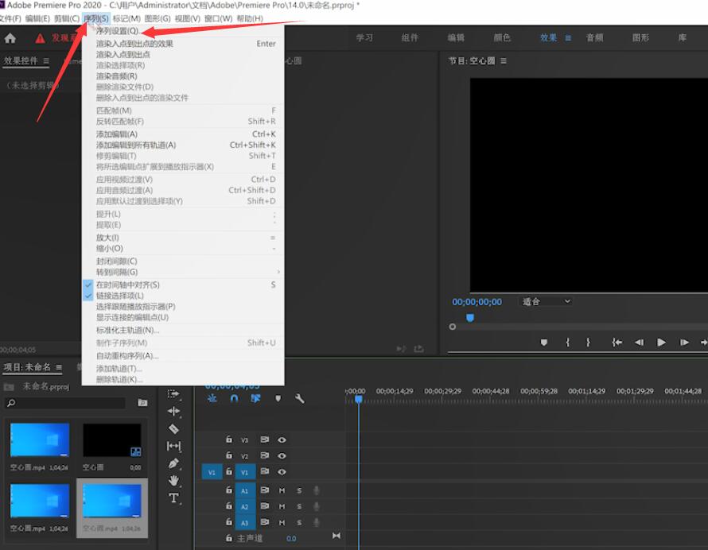Lock video track V1
This screenshot has height=550, width=708.
click(229, 471)
